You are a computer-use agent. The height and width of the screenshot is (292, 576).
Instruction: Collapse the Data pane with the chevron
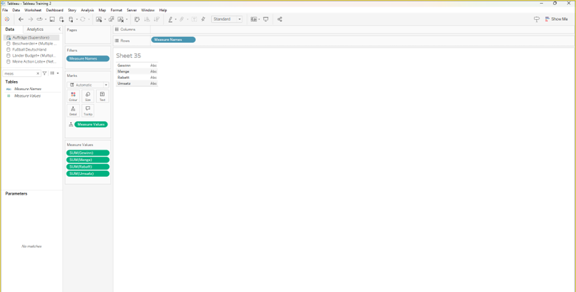tap(60, 29)
